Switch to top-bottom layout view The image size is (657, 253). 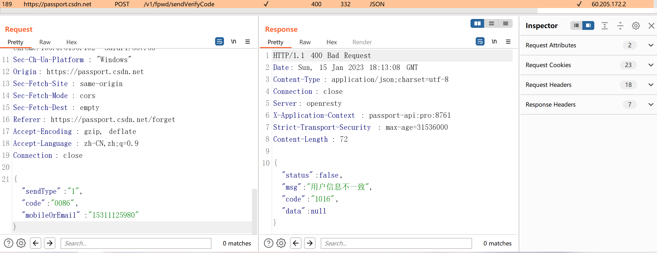click(x=492, y=23)
